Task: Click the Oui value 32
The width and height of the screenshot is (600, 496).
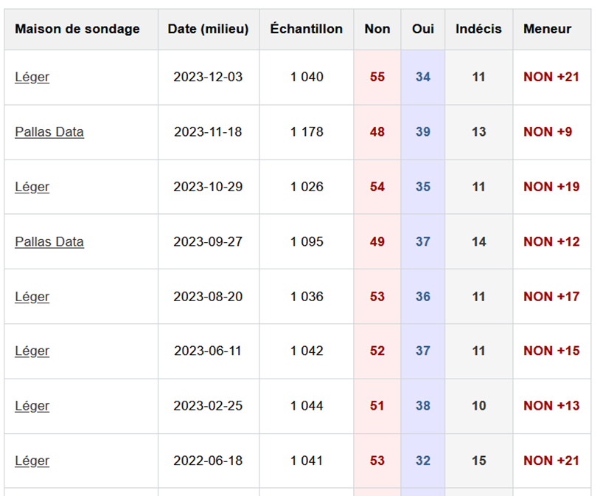Action: [x=423, y=461]
